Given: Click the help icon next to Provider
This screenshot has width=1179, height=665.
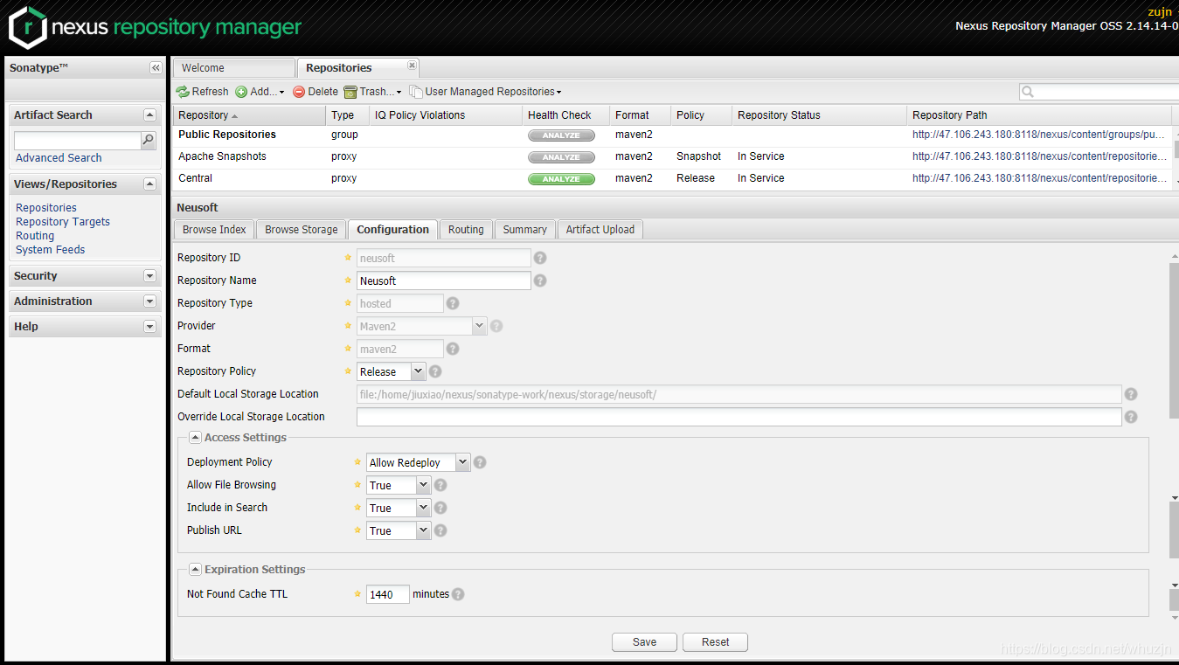Looking at the screenshot, I should point(496,326).
